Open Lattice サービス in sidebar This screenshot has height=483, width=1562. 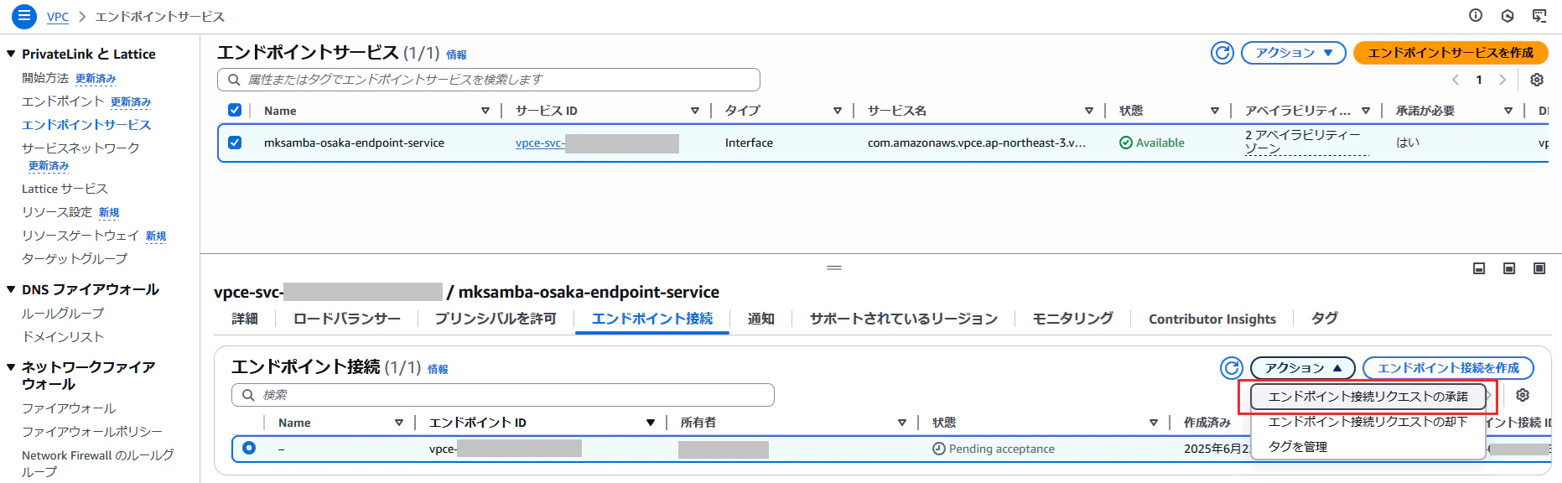point(65,189)
